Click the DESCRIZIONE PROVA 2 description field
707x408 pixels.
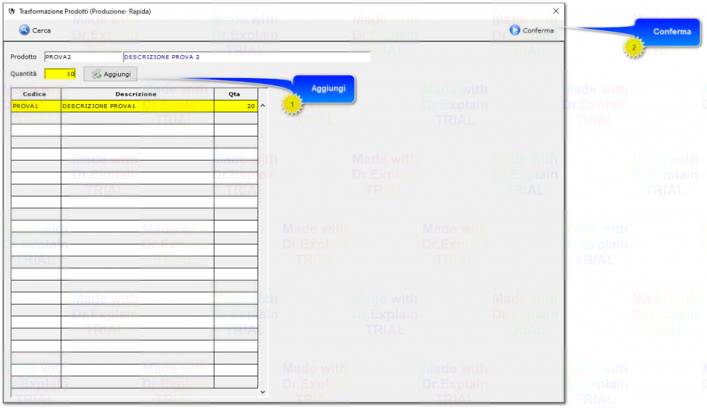pos(246,57)
